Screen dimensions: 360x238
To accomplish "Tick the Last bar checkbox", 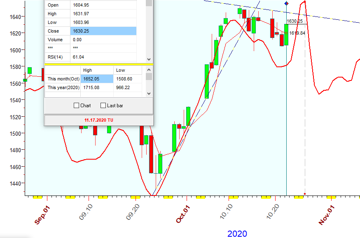I will (103, 106).
